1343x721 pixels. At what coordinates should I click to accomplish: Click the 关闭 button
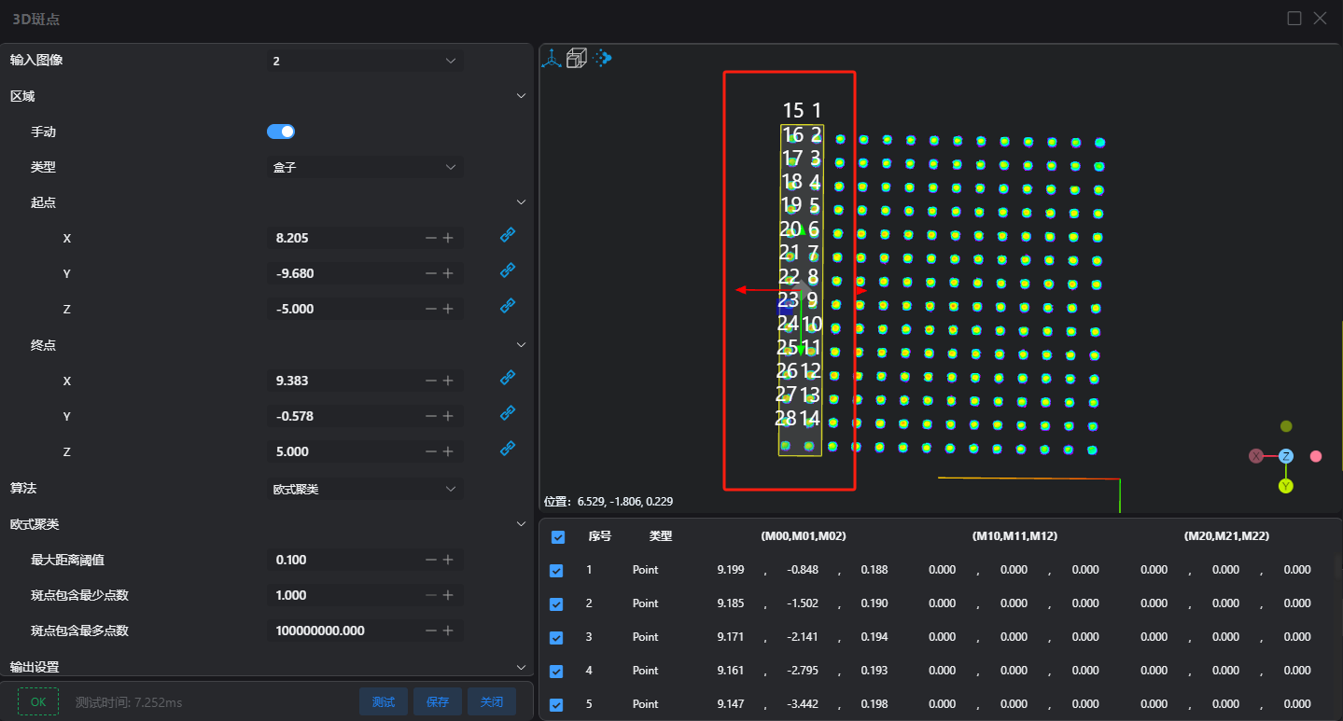pyautogui.click(x=492, y=701)
